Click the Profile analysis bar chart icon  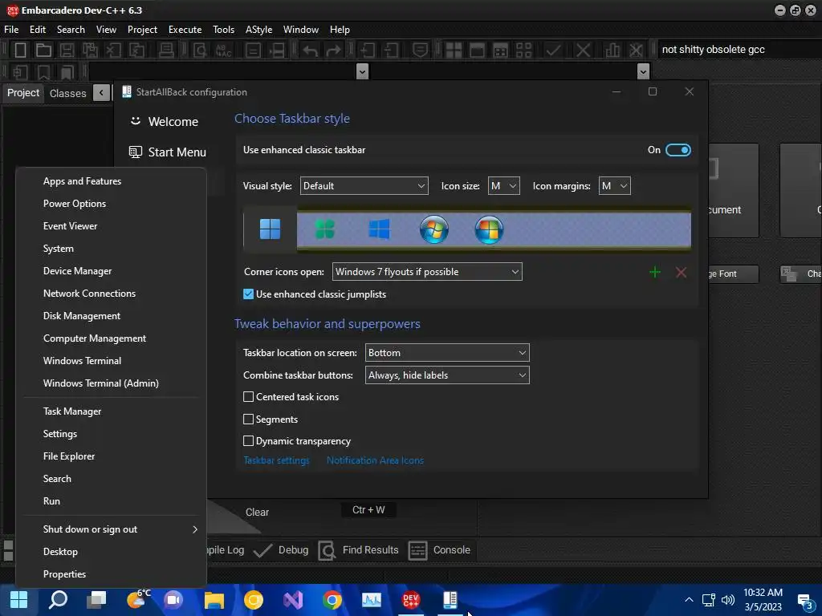tap(612, 50)
